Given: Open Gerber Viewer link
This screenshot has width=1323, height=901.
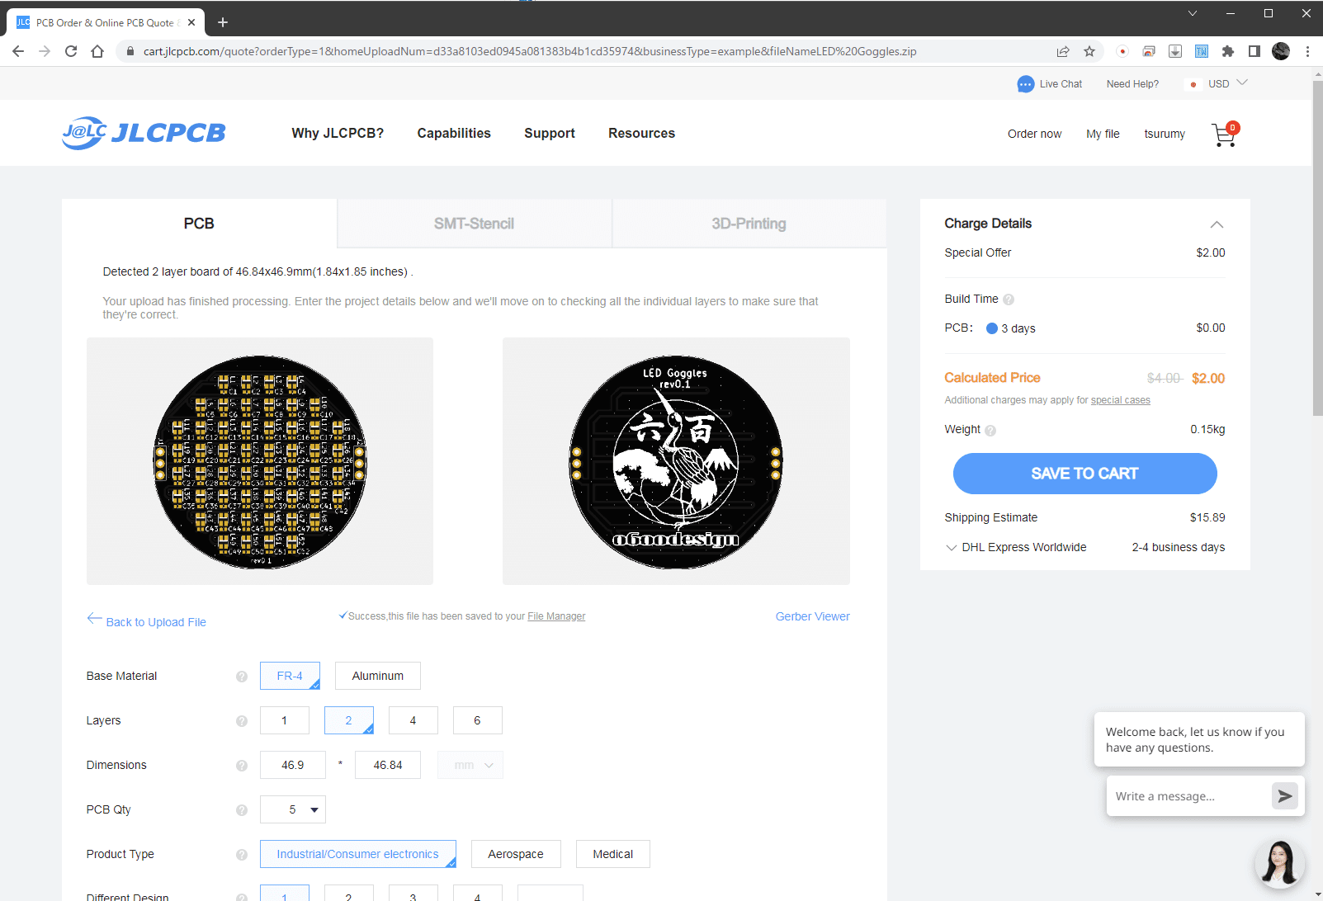Looking at the screenshot, I should coord(813,616).
